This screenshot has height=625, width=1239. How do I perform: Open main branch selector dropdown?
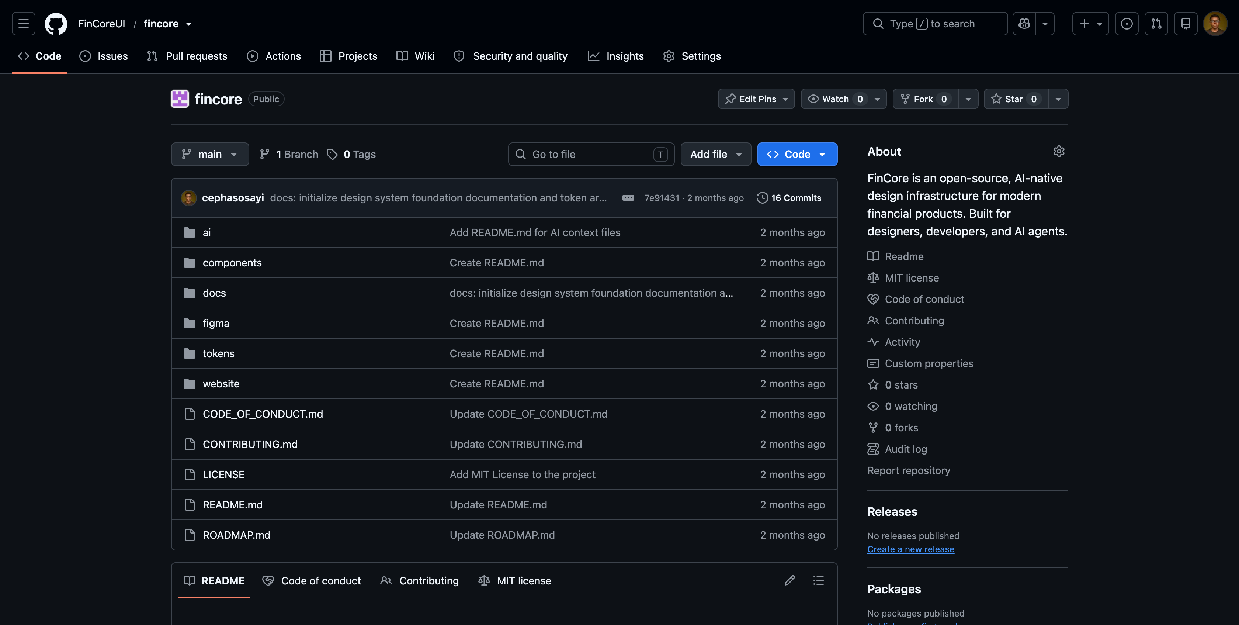coord(210,154)
